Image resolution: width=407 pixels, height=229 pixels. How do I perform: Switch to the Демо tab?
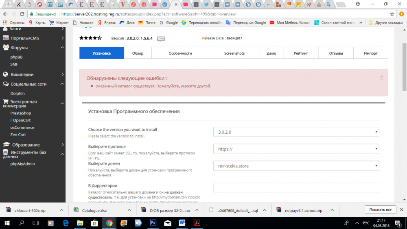pyautogui.click(x=271, y=53)
